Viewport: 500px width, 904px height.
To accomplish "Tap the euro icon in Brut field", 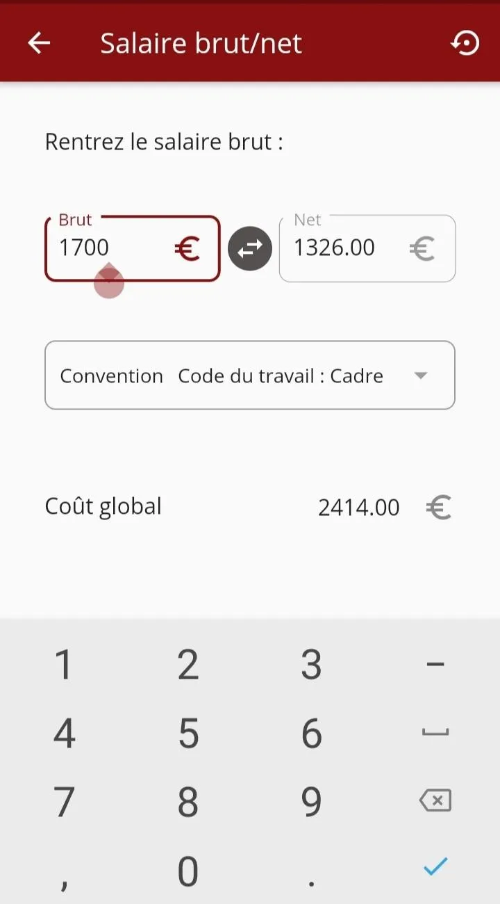I will click(187, 248).
